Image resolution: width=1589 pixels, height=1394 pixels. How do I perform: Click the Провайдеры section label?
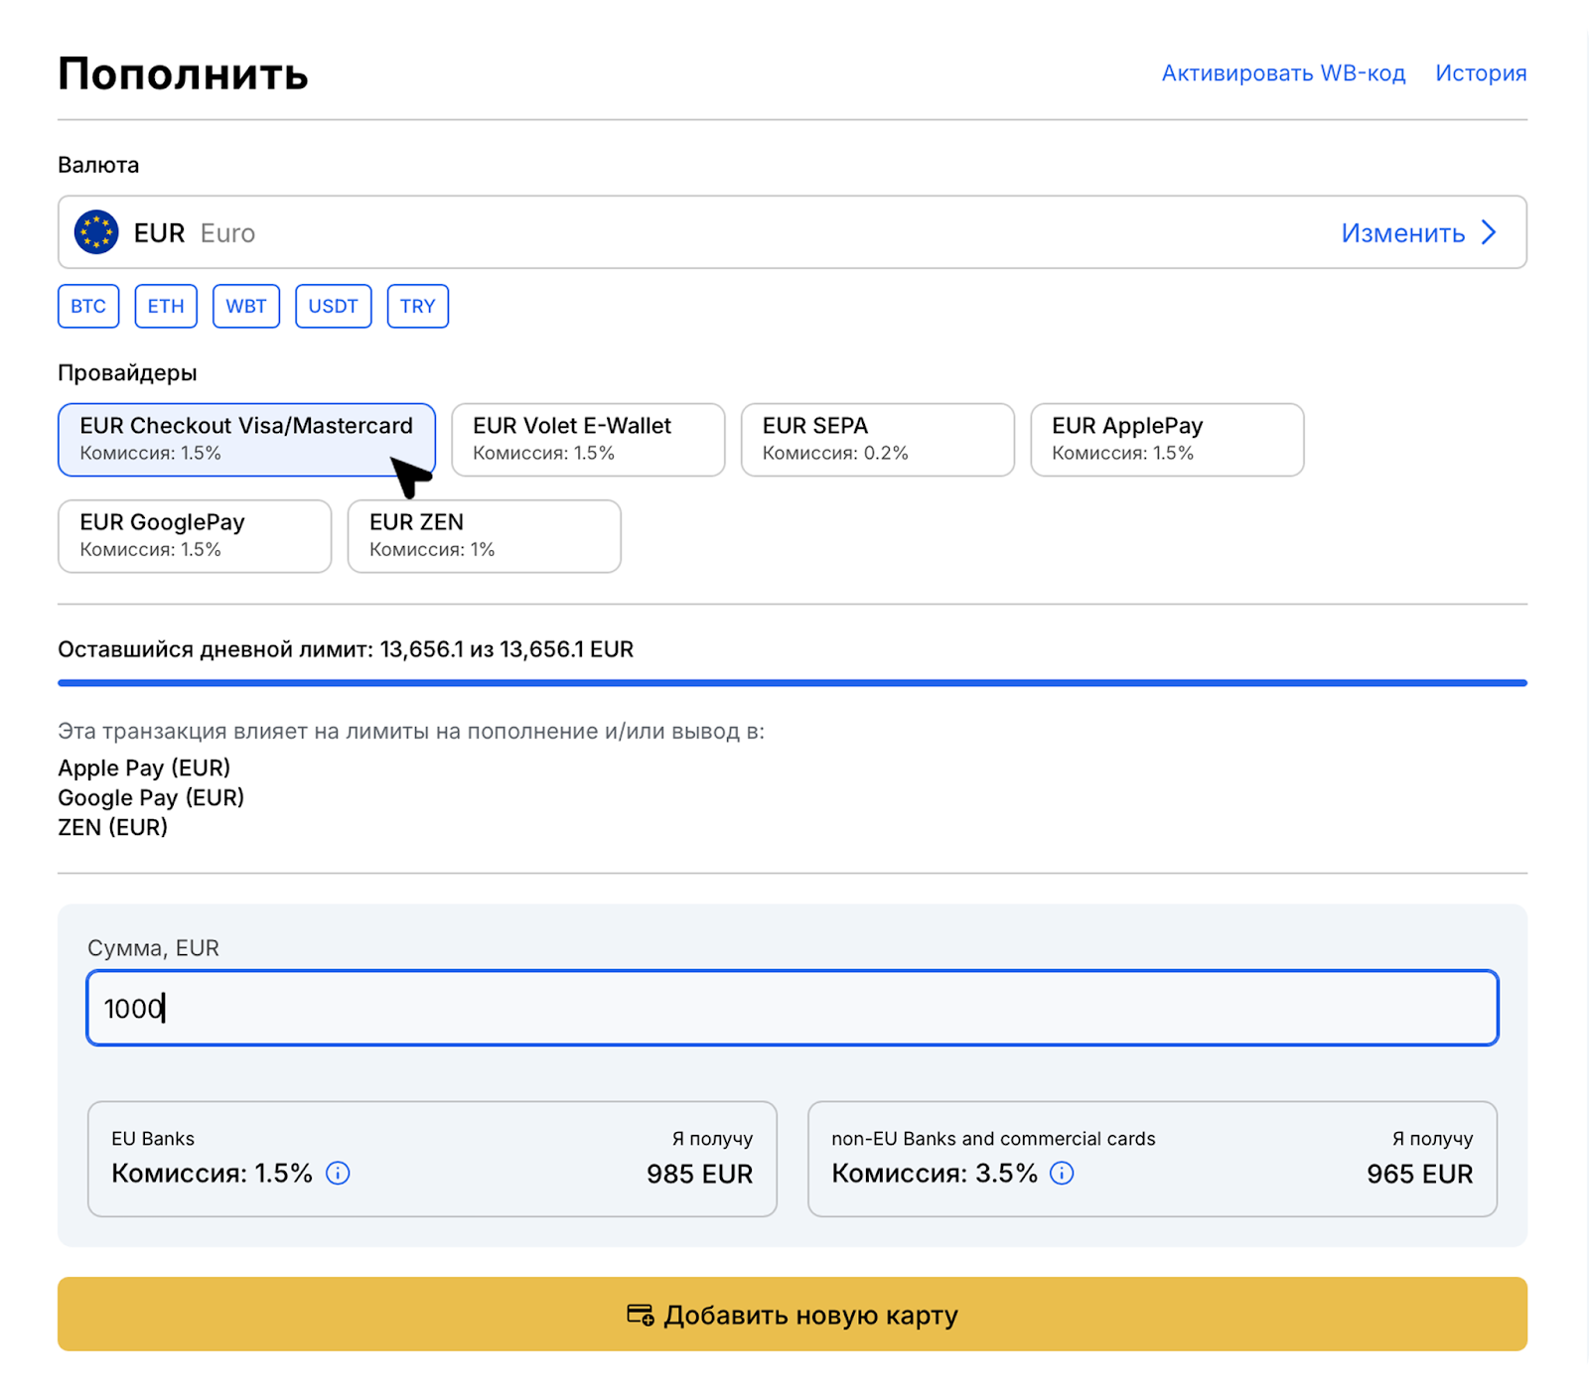127,373
